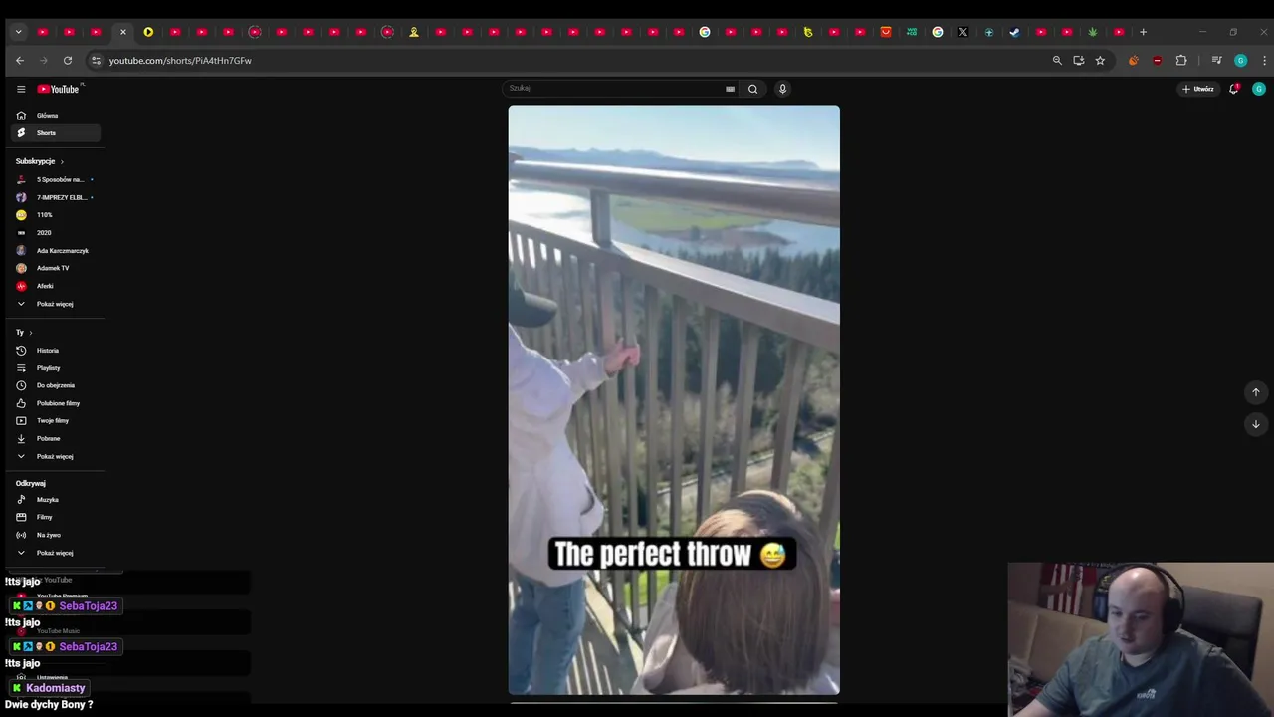Go forward with the browser forward arrow
The width and height of the screenshot is (1274, 717).
[x=44, y=61]
